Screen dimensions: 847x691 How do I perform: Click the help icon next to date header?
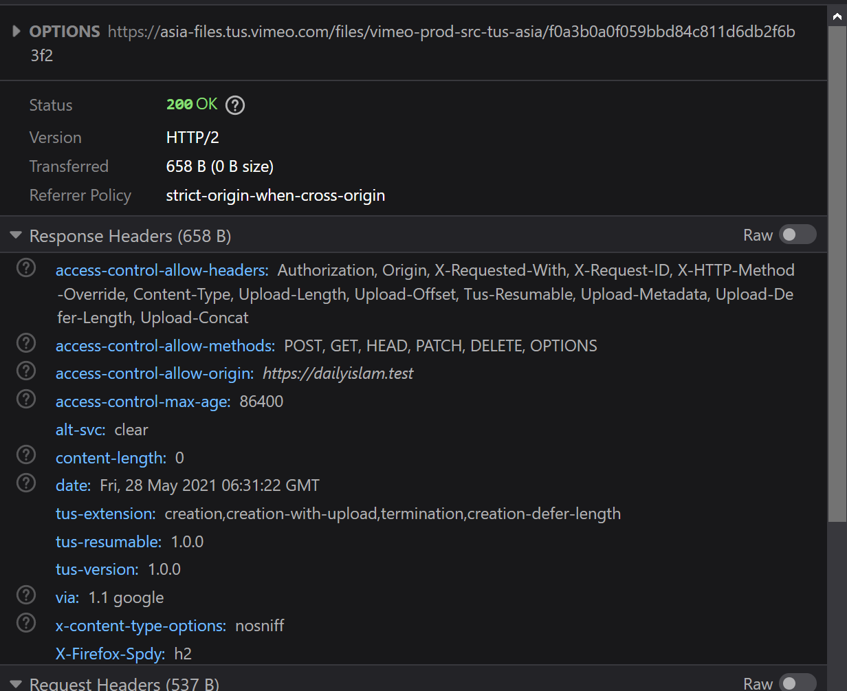click(25, 483)
